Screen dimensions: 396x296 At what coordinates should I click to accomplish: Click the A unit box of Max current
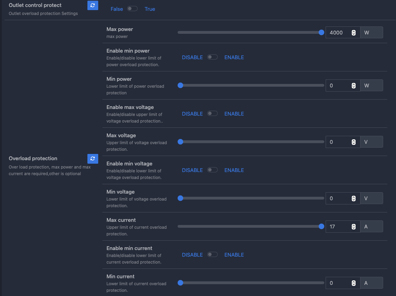372,226
